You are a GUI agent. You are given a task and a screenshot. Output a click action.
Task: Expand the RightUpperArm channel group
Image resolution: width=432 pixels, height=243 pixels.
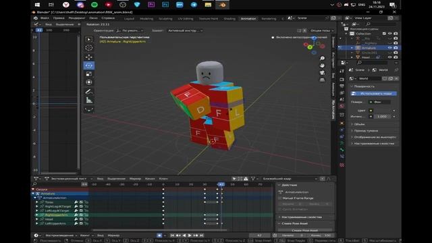(37, 215)
